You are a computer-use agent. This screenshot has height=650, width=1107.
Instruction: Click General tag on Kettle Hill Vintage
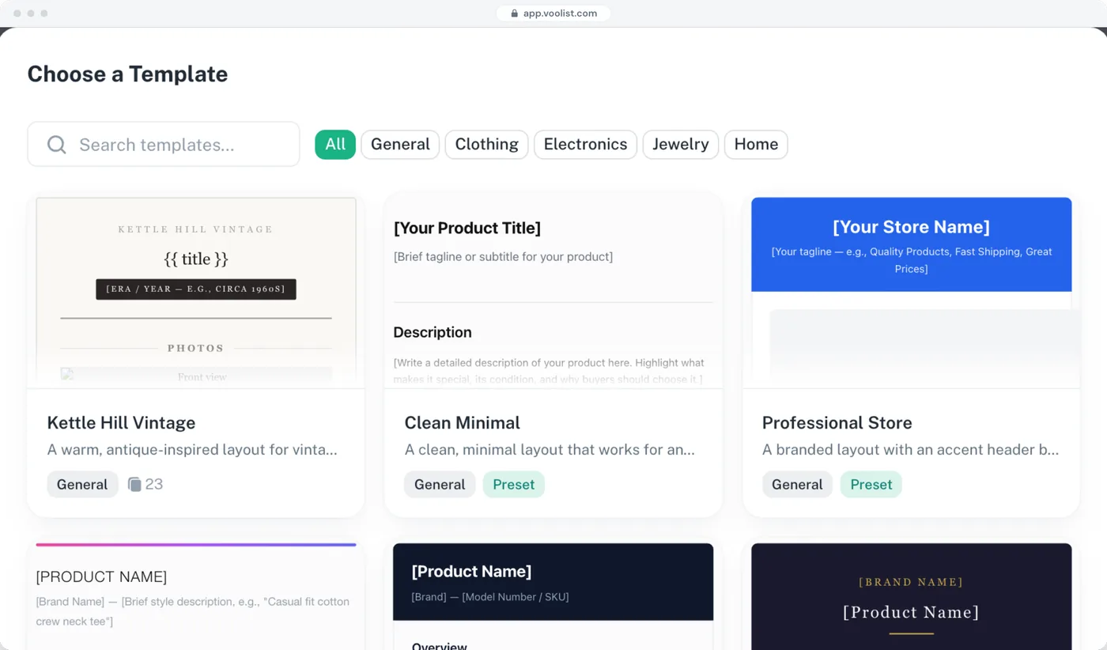point(82,484)
